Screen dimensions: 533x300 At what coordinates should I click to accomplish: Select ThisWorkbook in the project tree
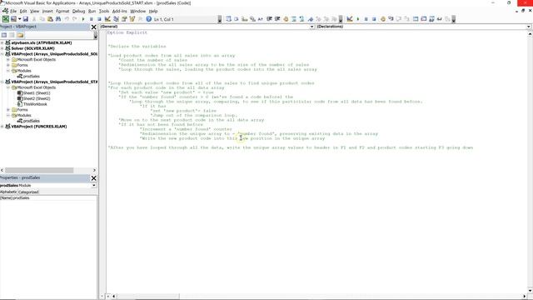(x=32, y=104)
